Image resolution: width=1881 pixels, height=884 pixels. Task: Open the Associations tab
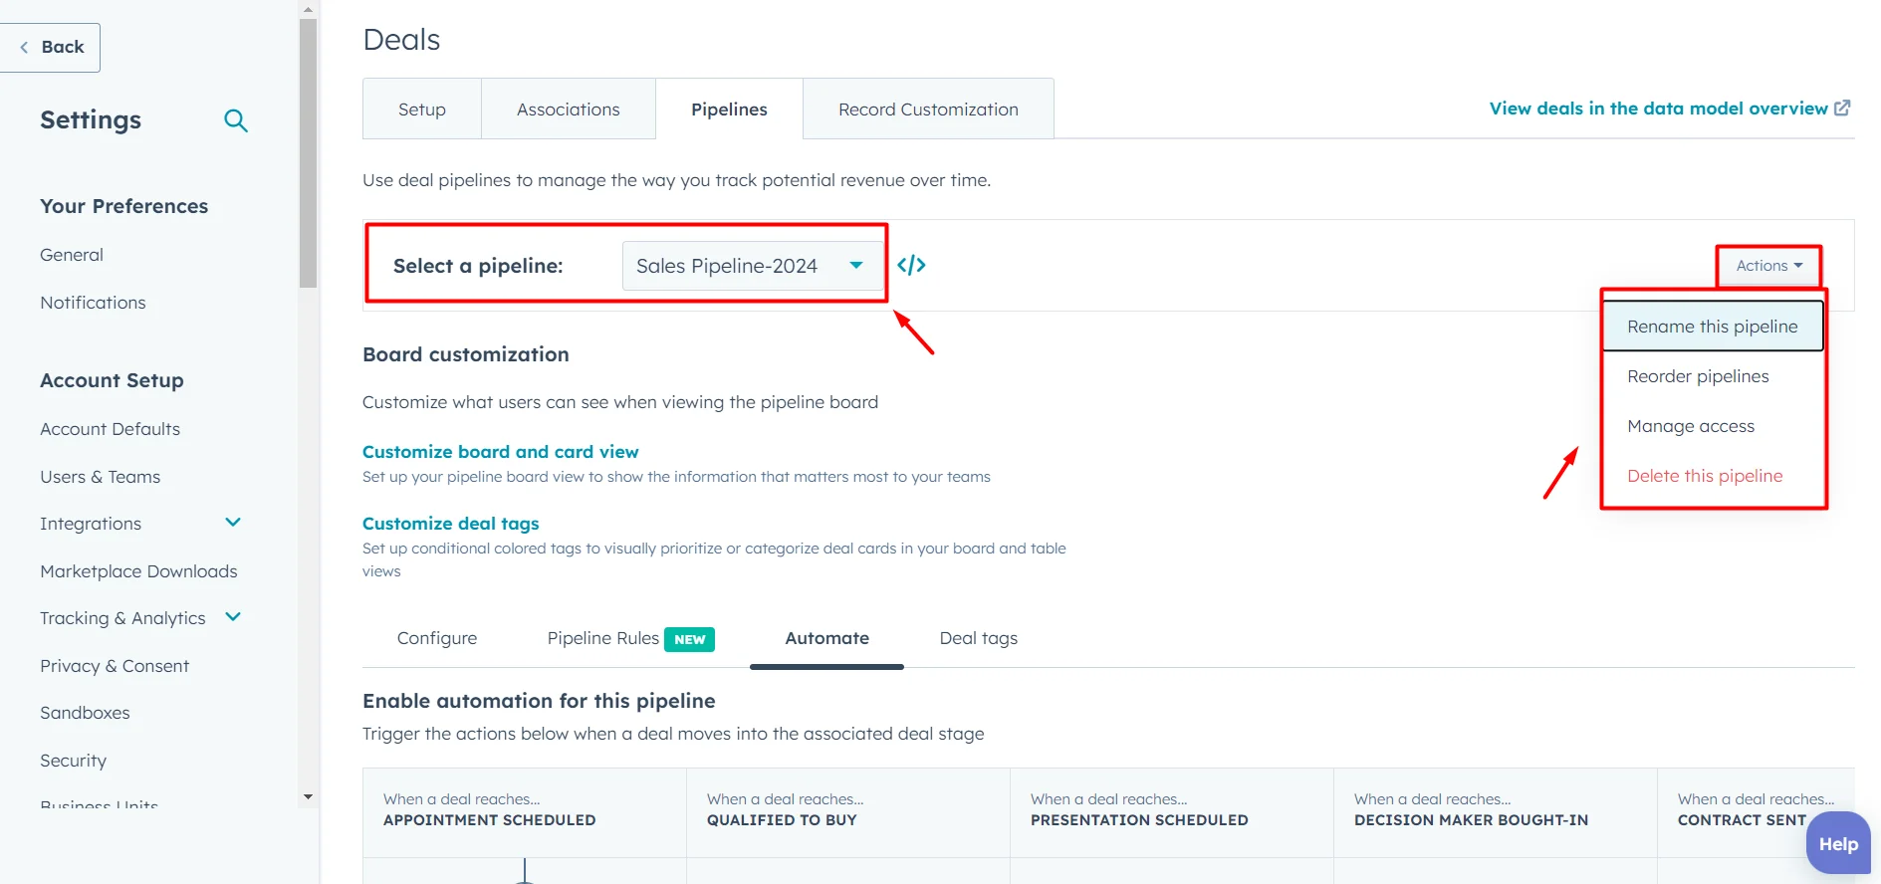568,110
